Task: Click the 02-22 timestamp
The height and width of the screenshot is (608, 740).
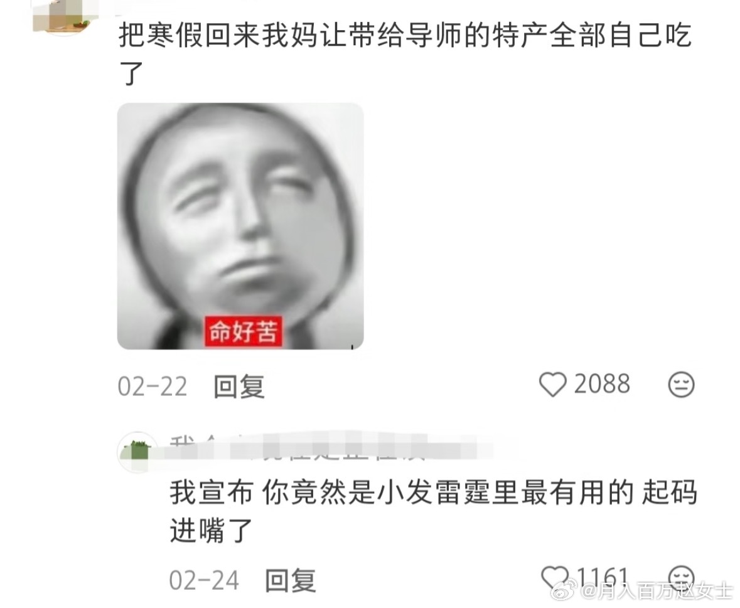Action: point(153,387)
